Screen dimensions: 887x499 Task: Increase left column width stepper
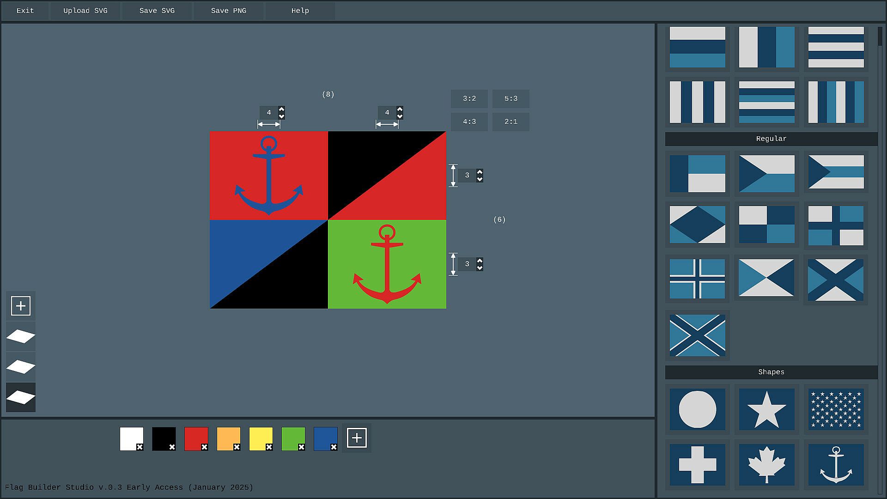282,110
